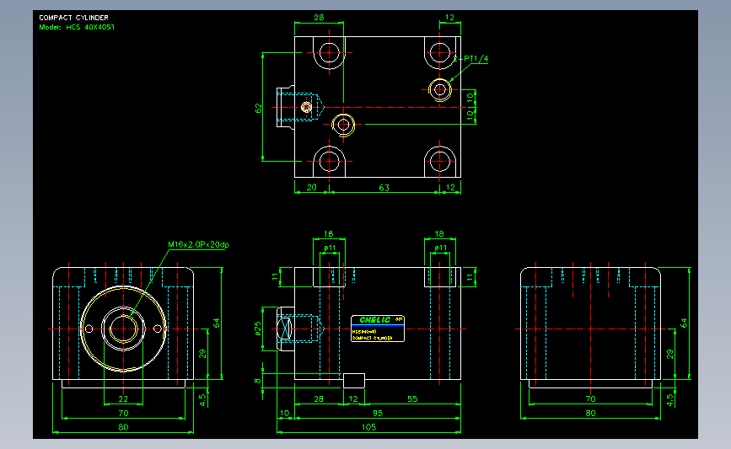The width and height of the screenshot is (731, 449).
Task: Click the right ø11 hole dimension in side view
Action: click(x=441, y=248)
